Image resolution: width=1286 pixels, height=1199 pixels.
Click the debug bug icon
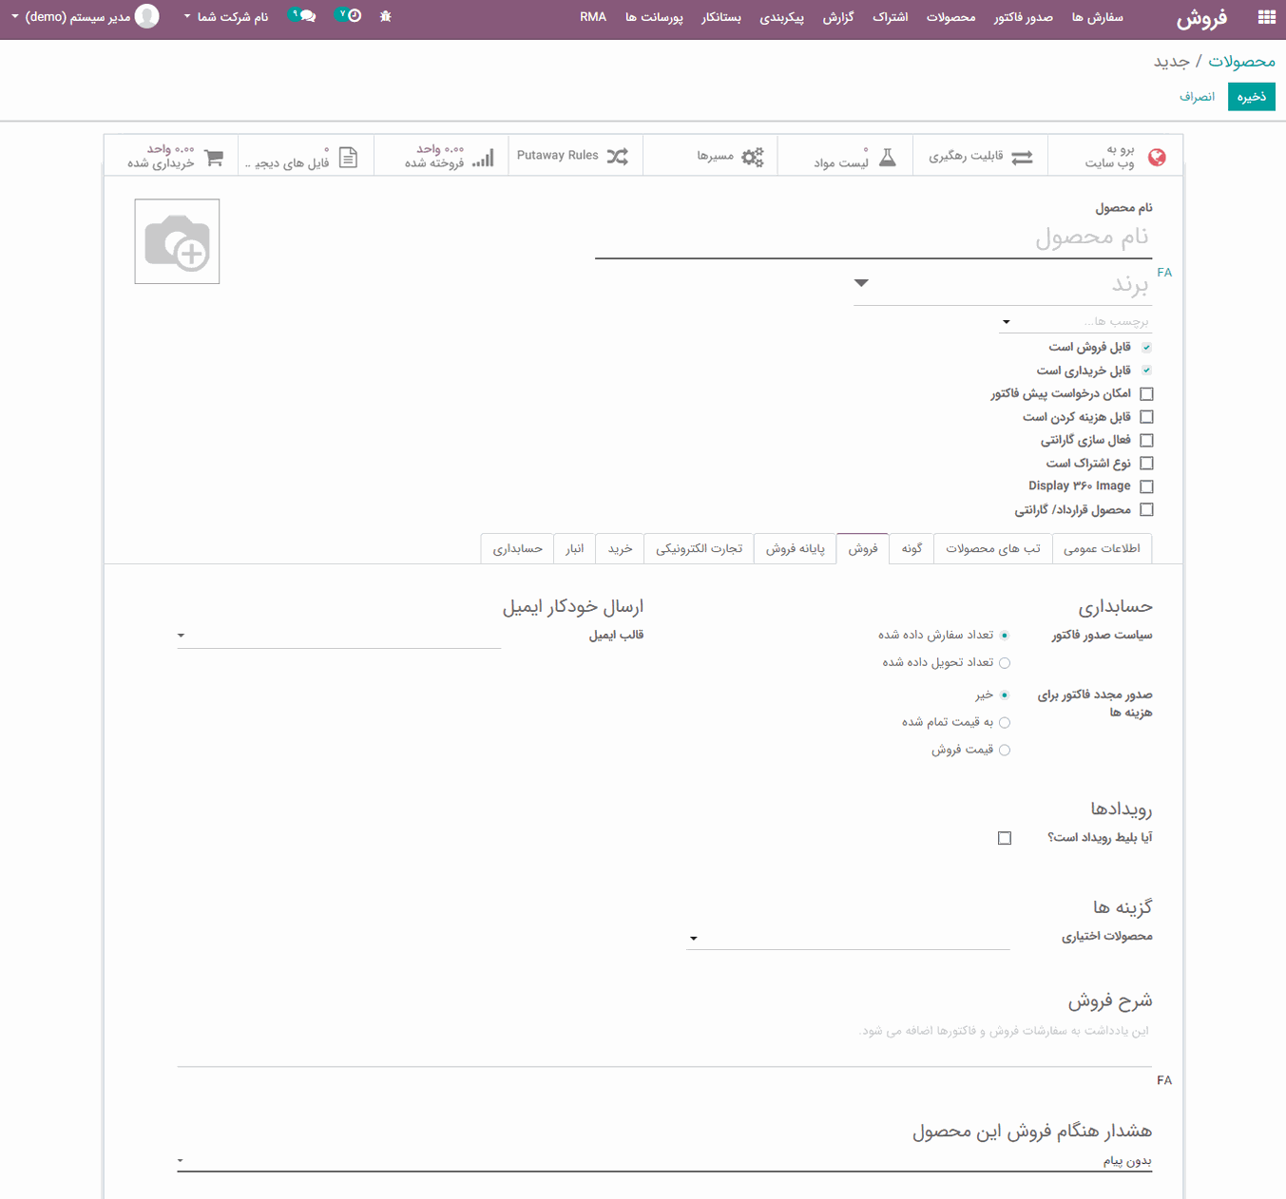pyautogui.click(x=385, y=16)
